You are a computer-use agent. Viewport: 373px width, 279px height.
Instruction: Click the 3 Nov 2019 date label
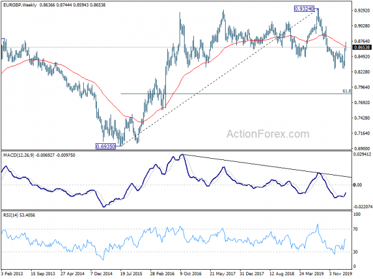340,273
